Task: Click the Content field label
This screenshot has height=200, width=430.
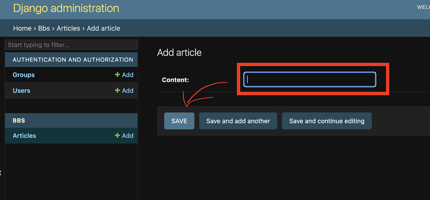Action: (175, 80)
